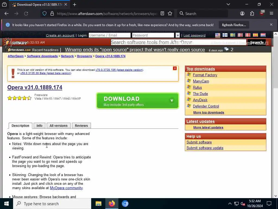Viewport: 278px width, 209px height.
Task: Open Firefox account icon
Action: 242,14
